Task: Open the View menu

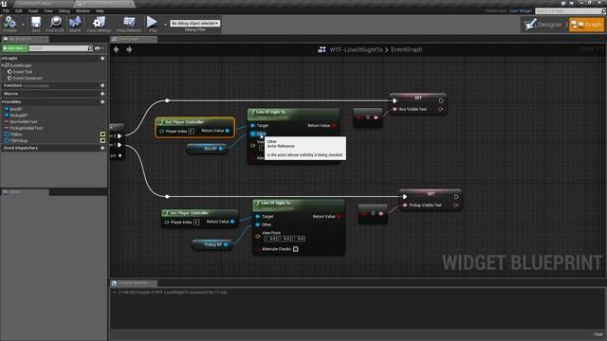Action: (x=48, y=10)
